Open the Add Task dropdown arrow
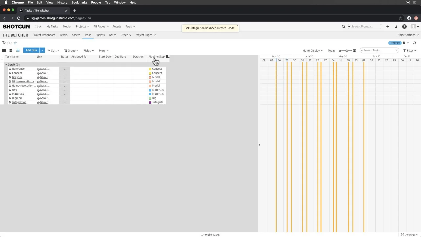The image size is (421, 237). coord(42,50)
